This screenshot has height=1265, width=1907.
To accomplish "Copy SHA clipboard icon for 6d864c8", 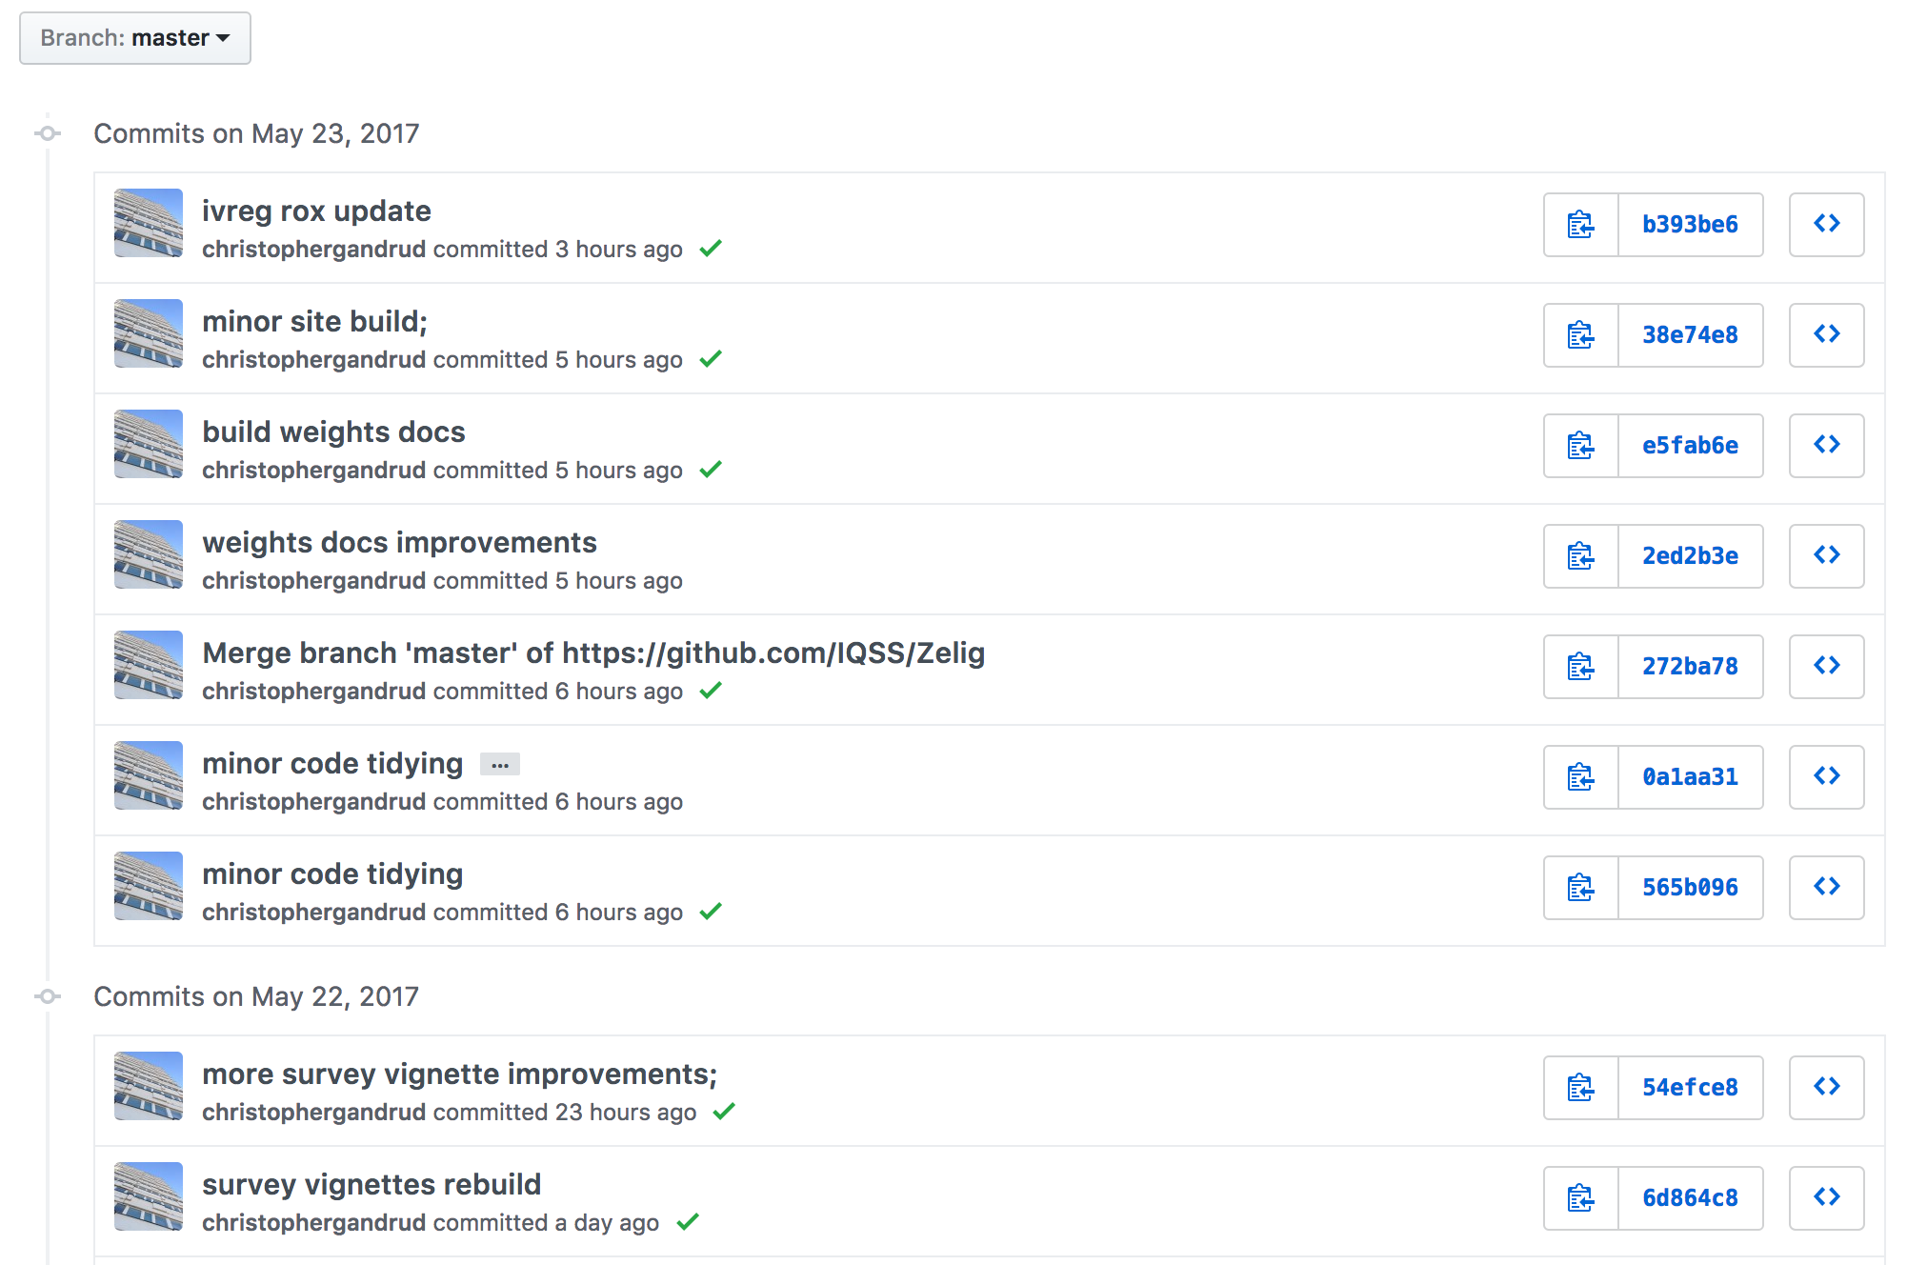I will 1580,1198.
